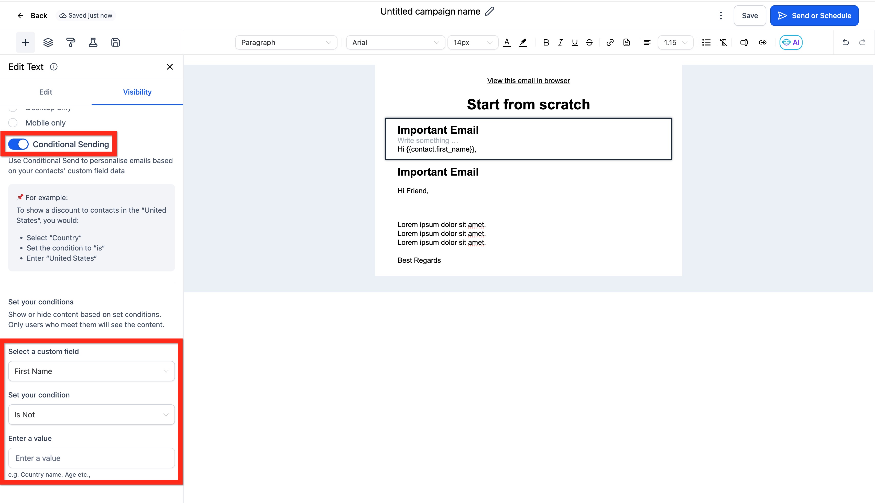Click the Enter a value input field
Screen dimensions: 875x503
(91, 458)
